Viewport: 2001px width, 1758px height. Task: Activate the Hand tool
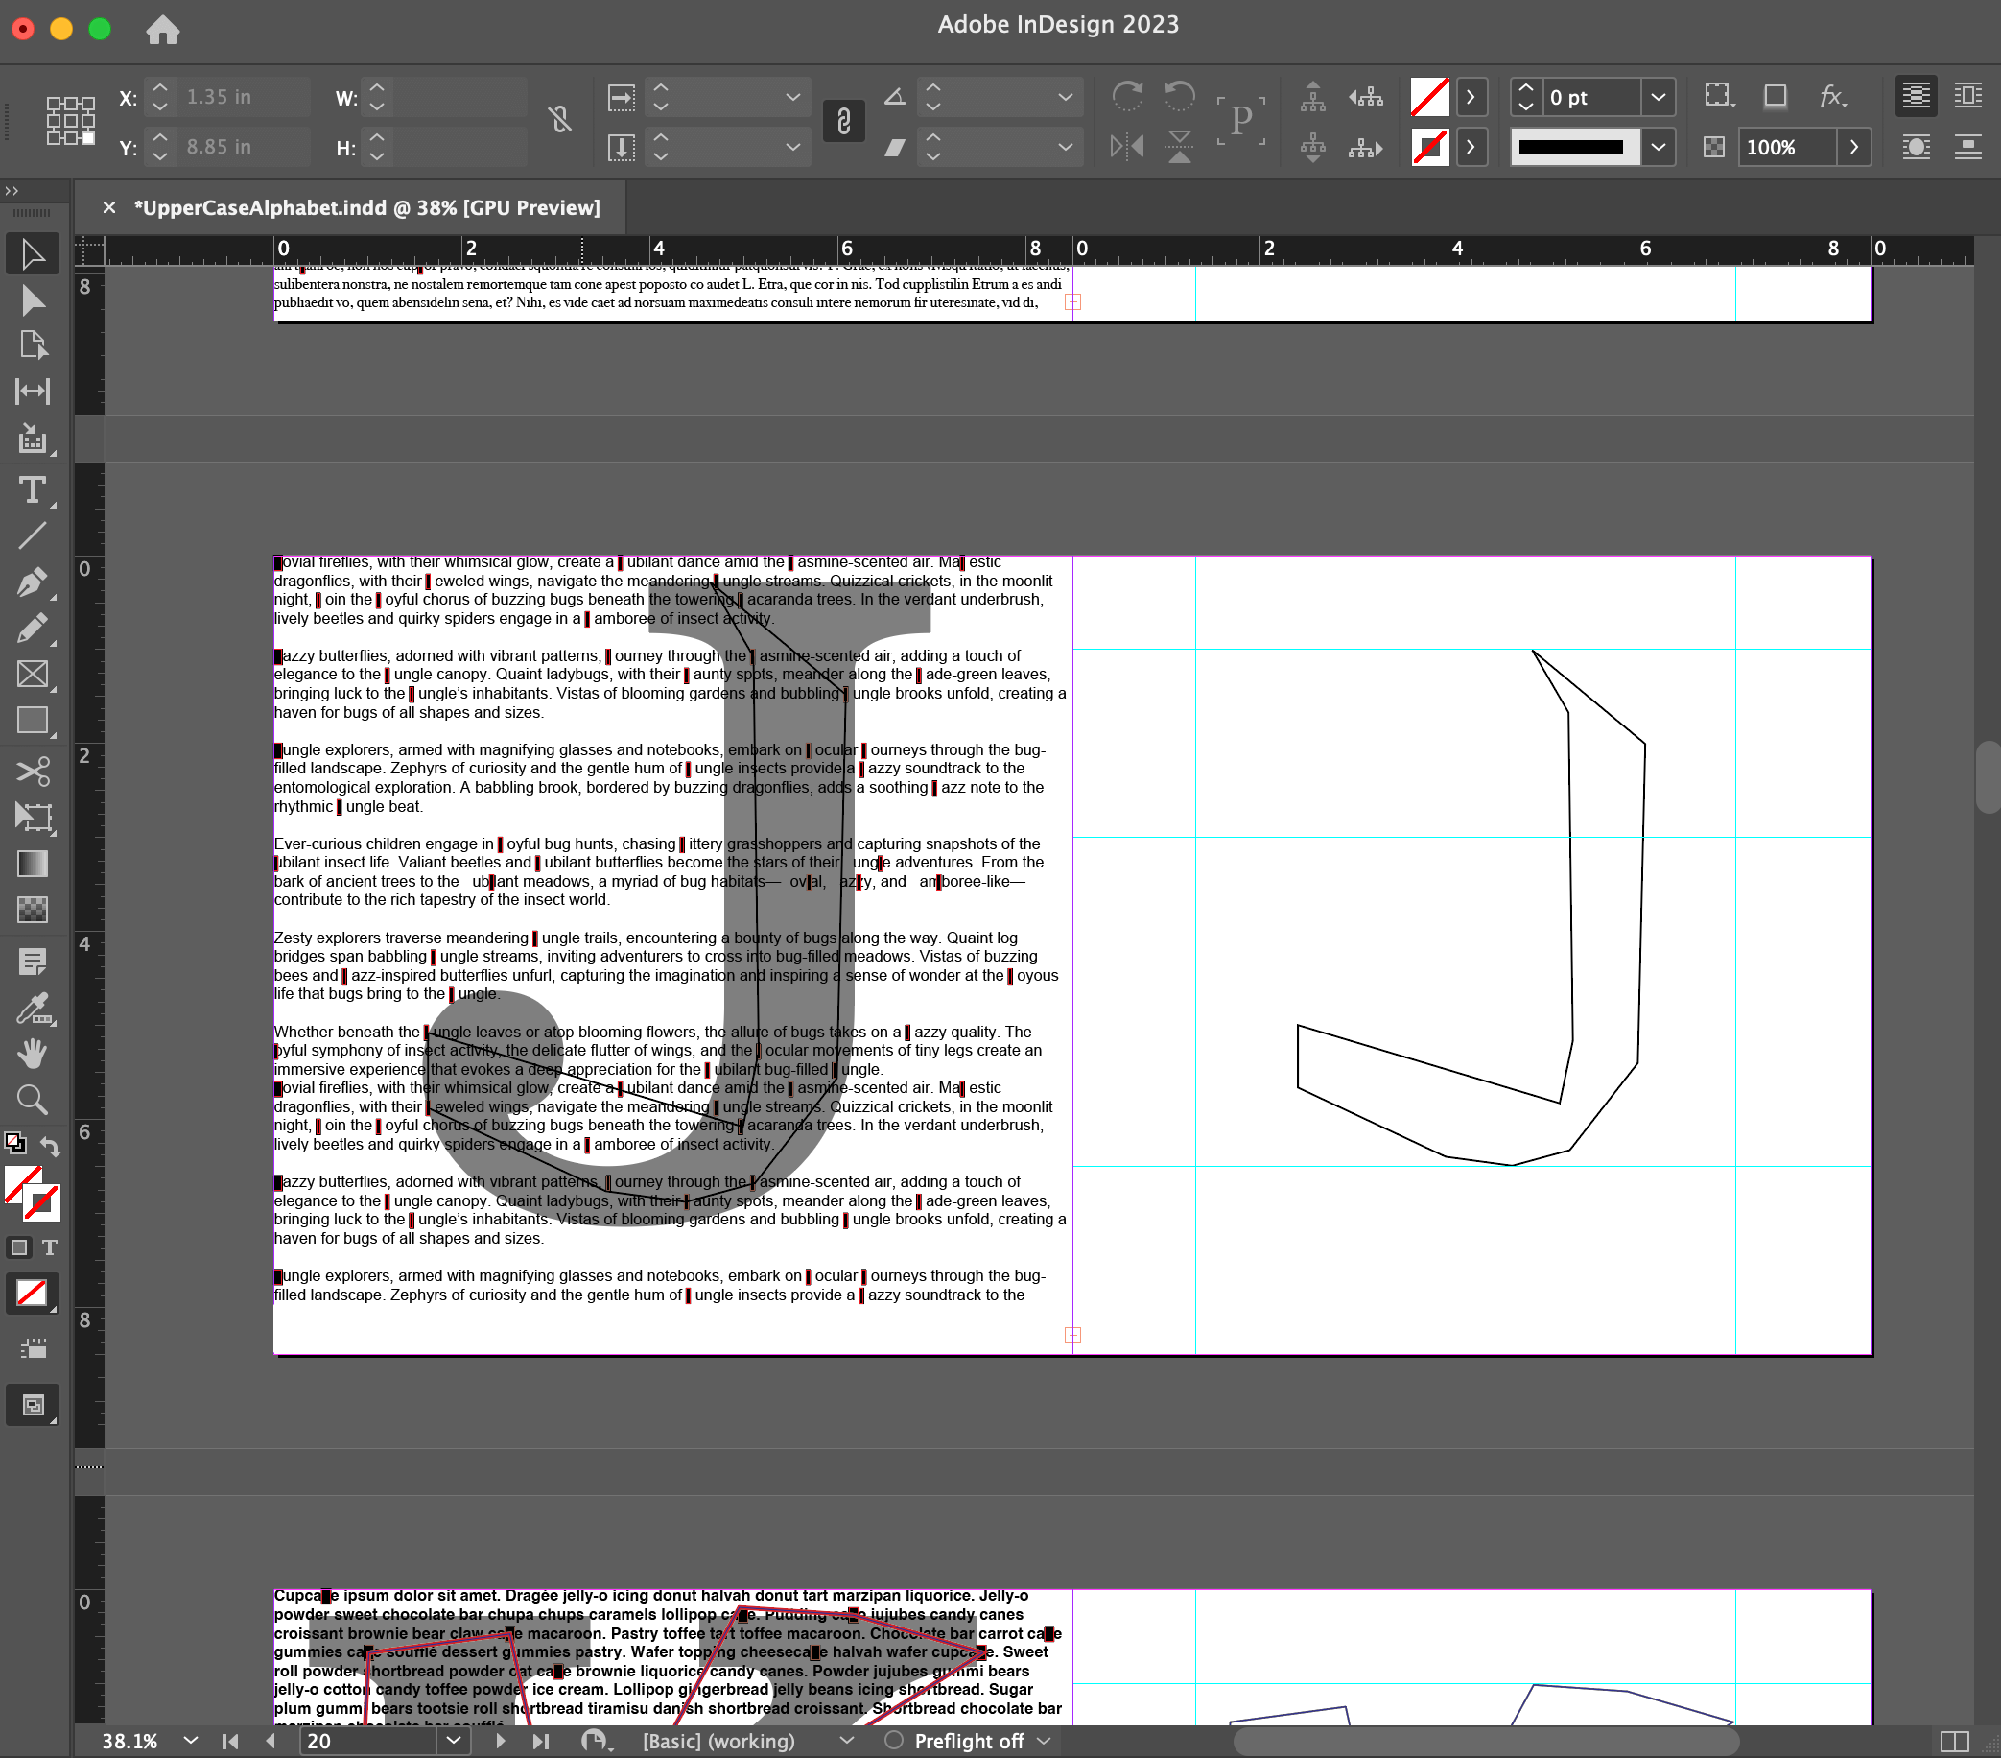tap(33, 1054)
